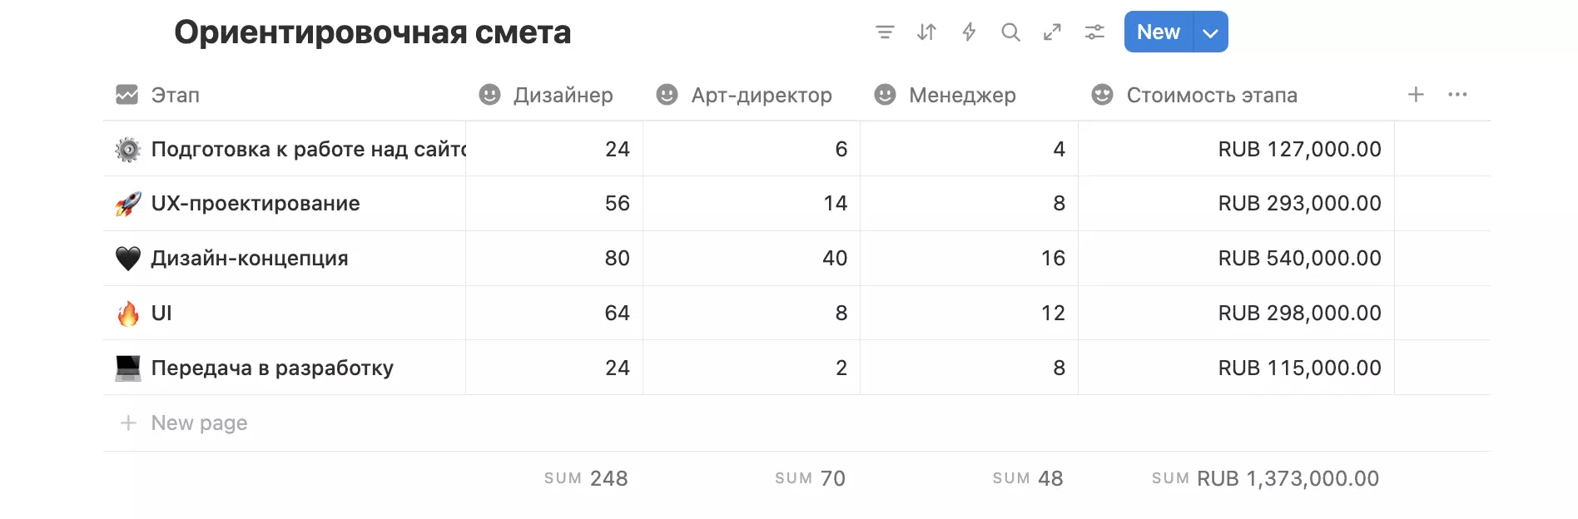Open automations lightning bolt icon
1578x519 pixels.
click(x=969, y=32)
